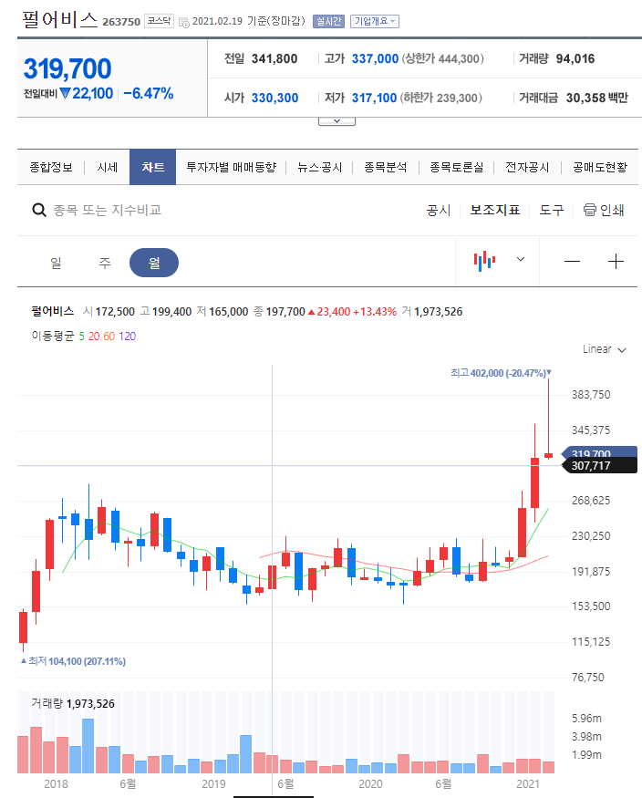
Task: Open 도구 tools menu
Action: tap(552, 210)
